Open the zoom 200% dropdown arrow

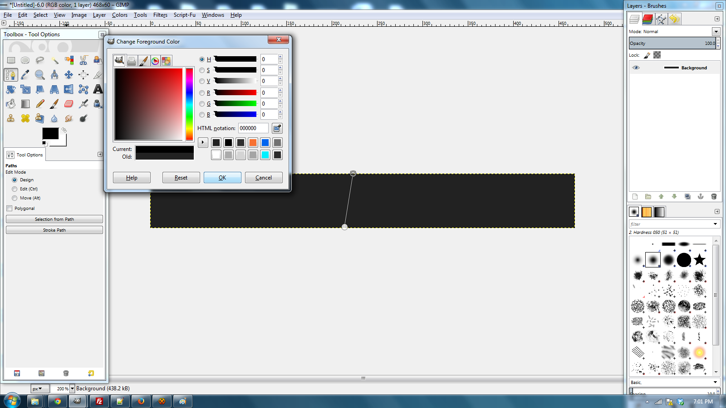[x=72, y=389]
